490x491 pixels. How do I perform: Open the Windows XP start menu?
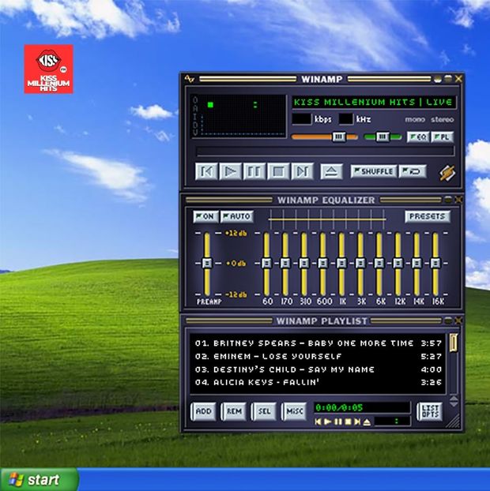point(40,479)
